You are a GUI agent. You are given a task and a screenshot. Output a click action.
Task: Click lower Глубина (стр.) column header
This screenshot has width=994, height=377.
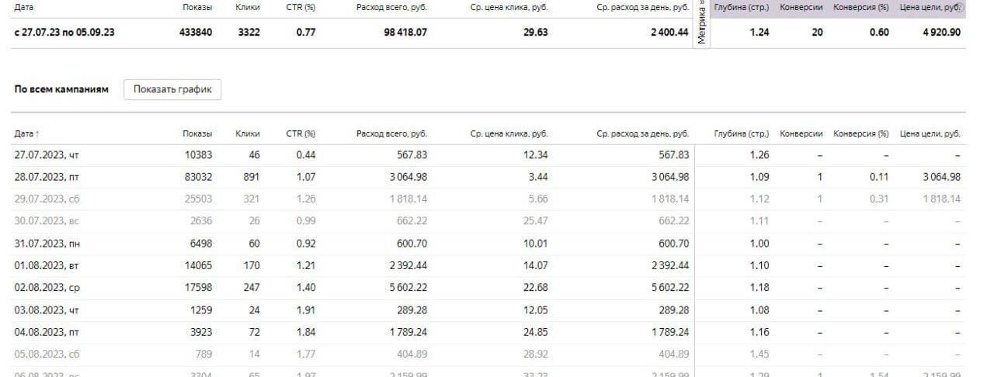pos(741,134)
